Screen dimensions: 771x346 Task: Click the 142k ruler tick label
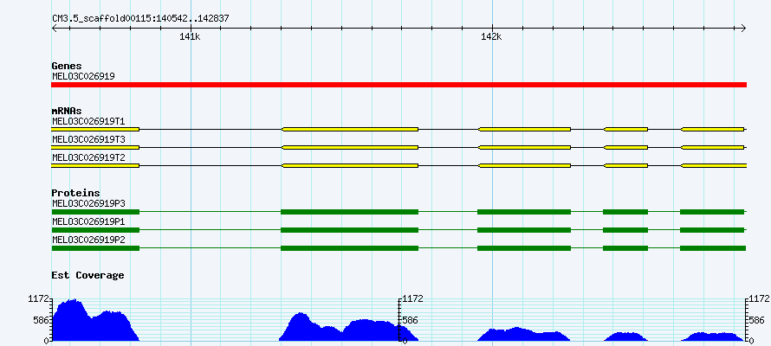491,36
